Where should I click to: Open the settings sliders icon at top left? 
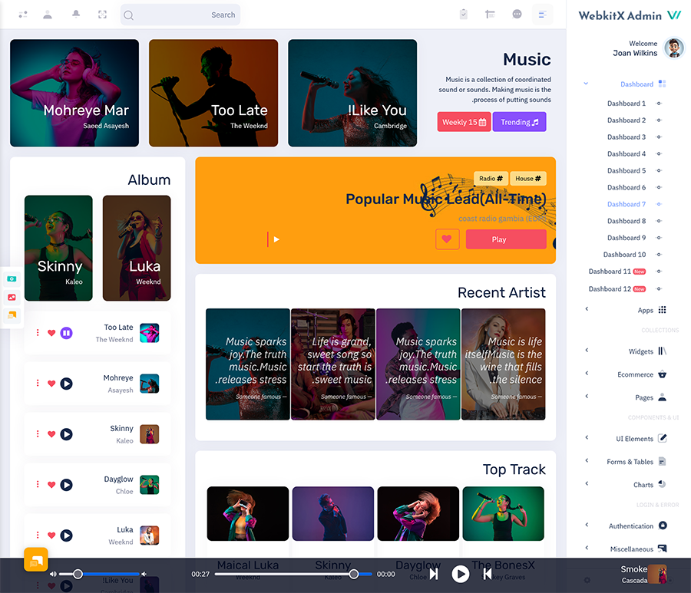click(23, 15)
